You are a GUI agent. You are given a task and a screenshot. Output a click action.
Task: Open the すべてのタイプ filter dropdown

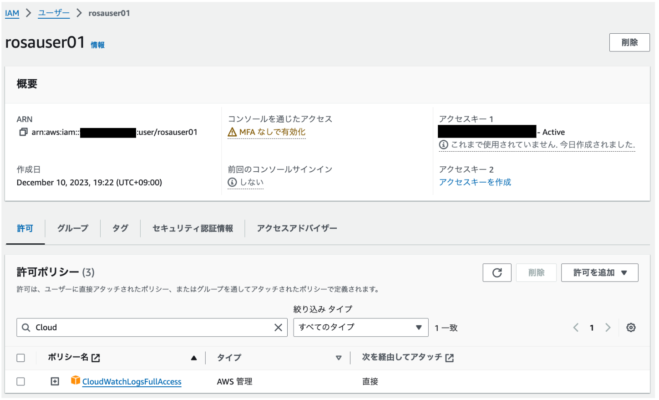coord(361,328)
